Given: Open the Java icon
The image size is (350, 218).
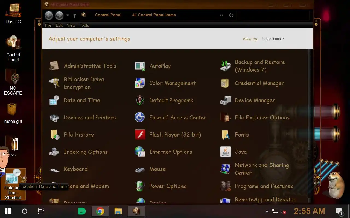Looking at the screenshot, I should [225, 152].
